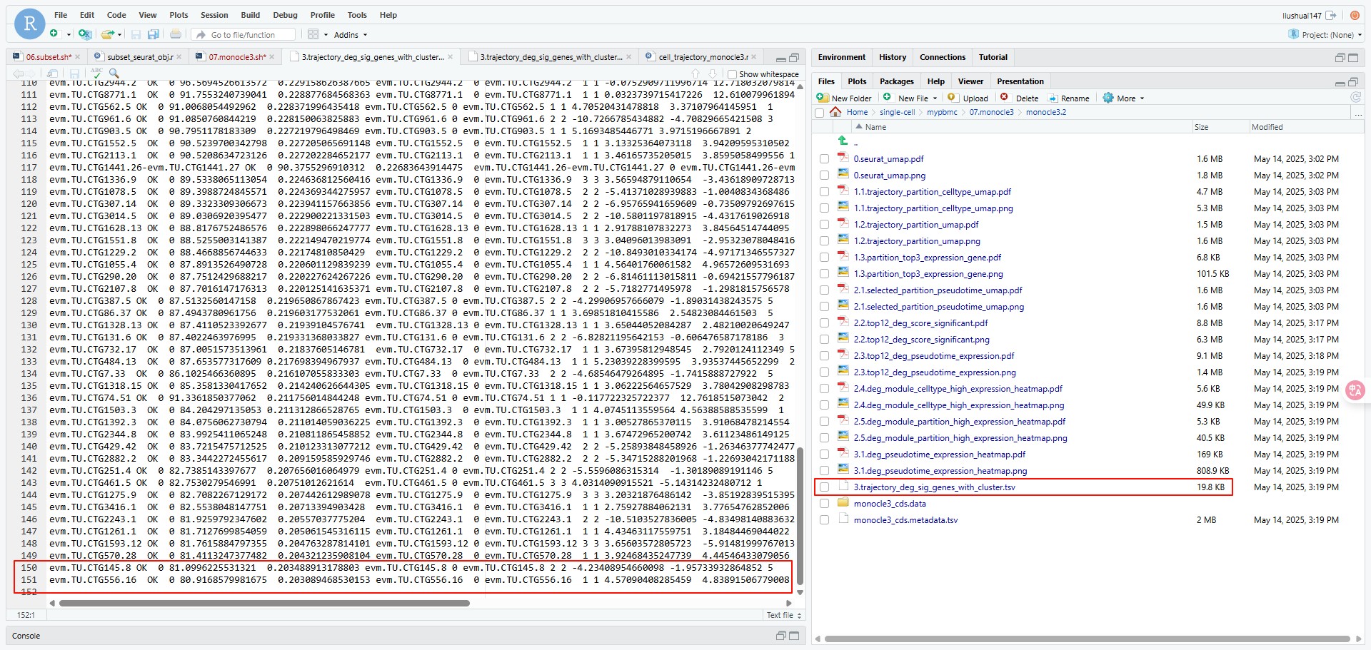Screen dimensions: 1371x650
Task: Click the Rename icon in Files toolbar
Action: 1053,98
